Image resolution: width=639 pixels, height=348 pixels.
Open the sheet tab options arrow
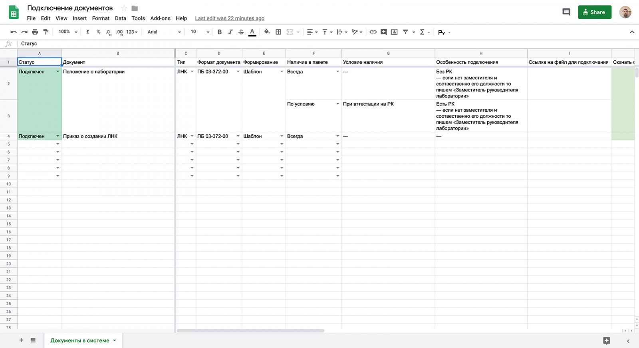coord(114,340)
